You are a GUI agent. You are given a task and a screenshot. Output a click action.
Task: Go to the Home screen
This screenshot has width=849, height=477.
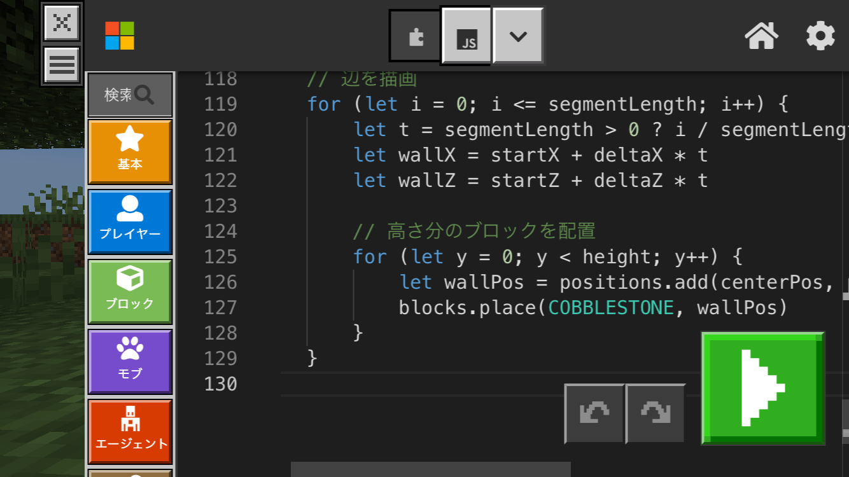(761, 36)
